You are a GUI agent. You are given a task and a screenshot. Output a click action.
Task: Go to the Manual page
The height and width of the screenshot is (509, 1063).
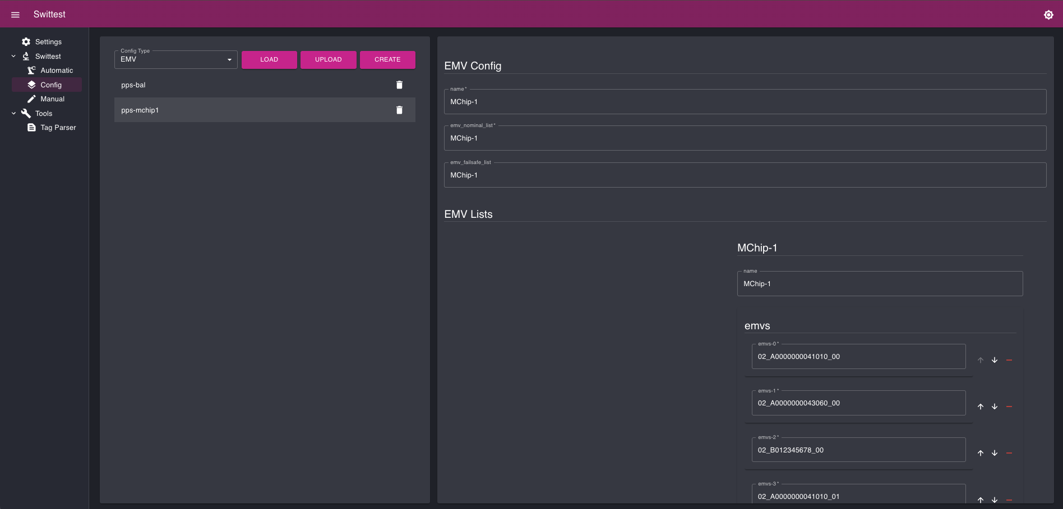coord(52,99)
